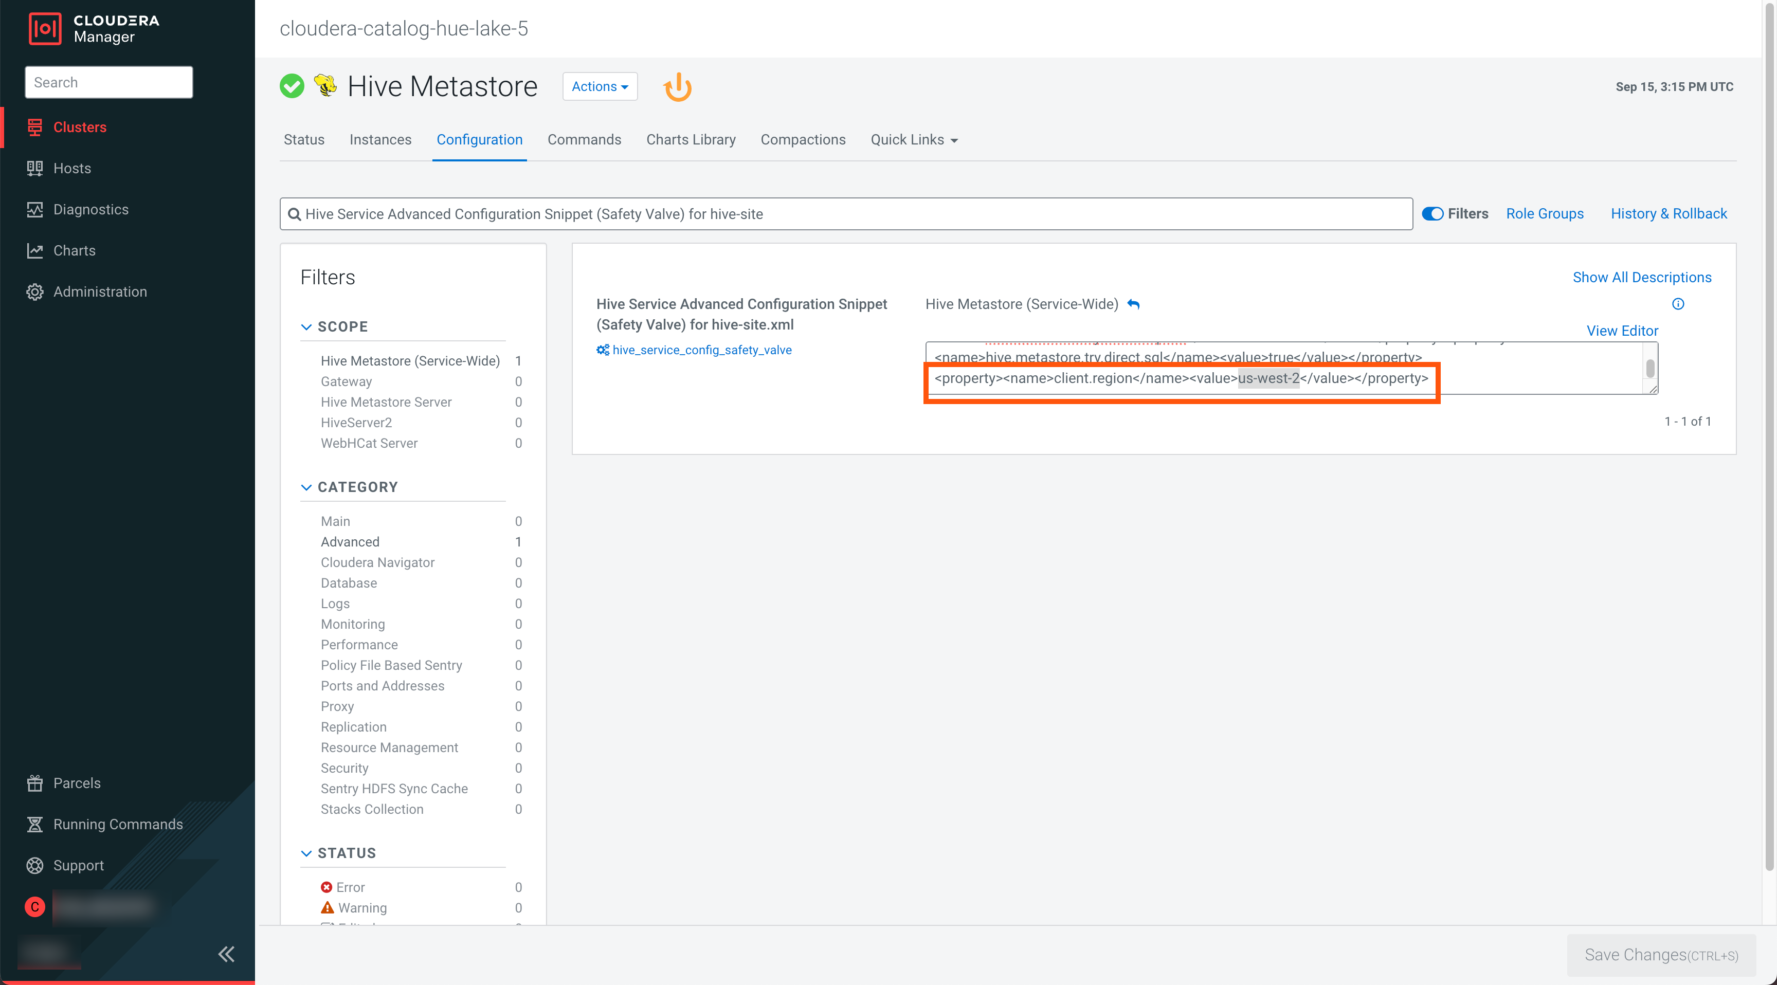Click the orange restart power icon

[x=677, y=87]
